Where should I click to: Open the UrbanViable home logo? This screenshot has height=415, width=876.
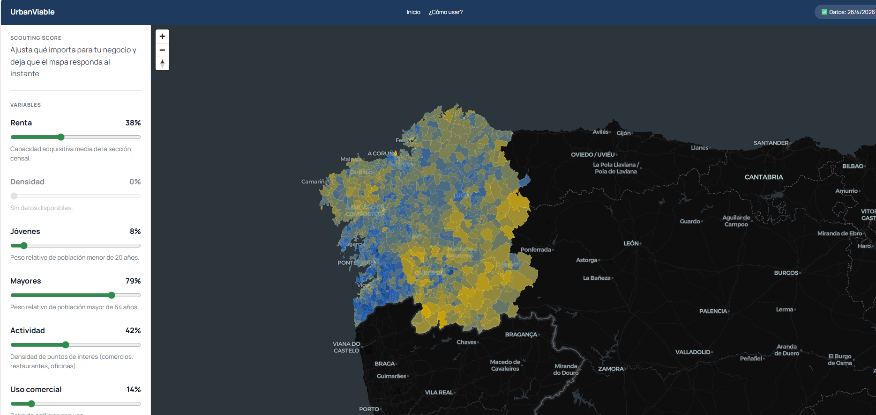pos(32,12)
